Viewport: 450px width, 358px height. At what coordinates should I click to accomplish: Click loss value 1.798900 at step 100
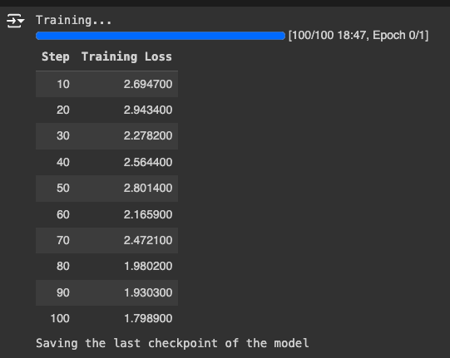[148, 318]
